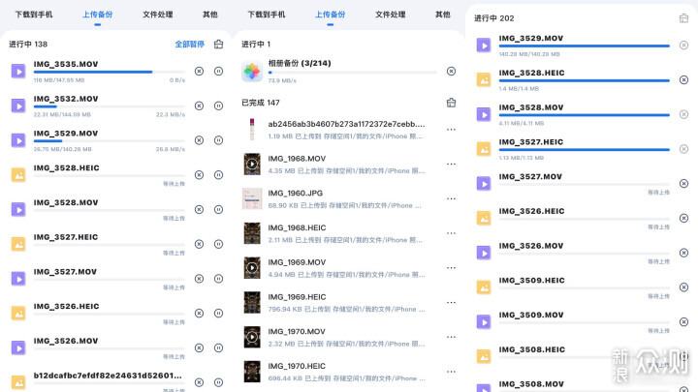Cancel IMG_3526.HEIC upload in left panel
698x392 pixels.
coord(199,314)
